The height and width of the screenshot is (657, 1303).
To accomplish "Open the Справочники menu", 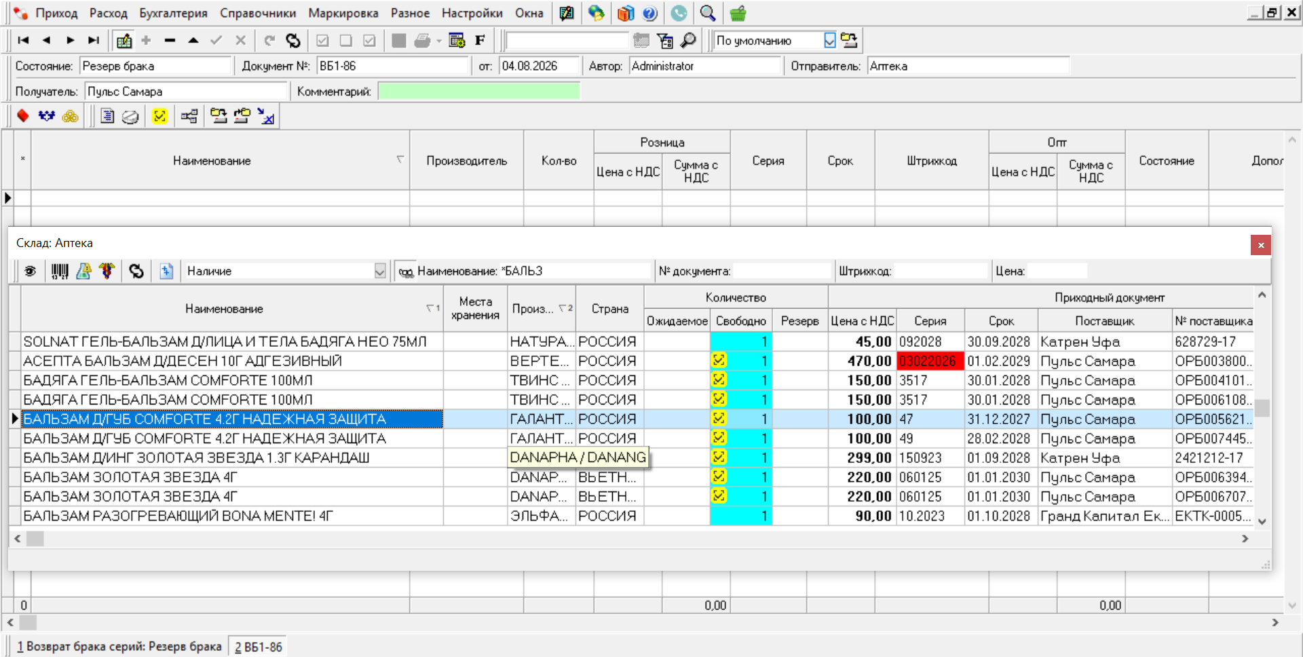I will (x=258, y=13).
